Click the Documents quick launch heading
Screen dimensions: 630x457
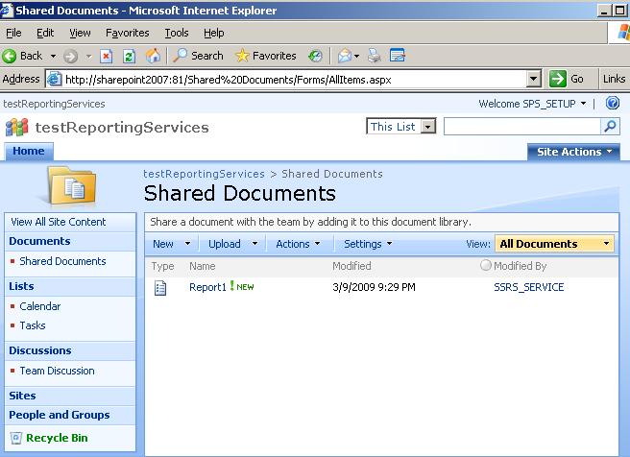pyautogui.click(x=39, y=241)
